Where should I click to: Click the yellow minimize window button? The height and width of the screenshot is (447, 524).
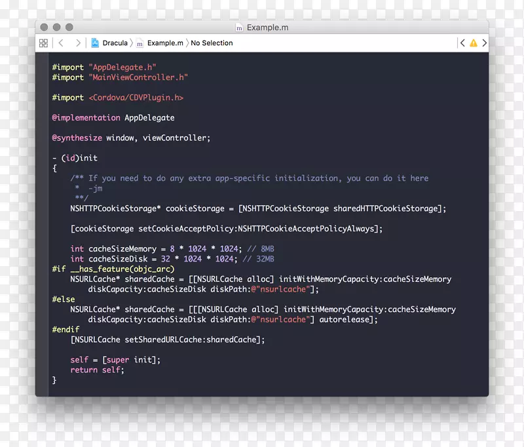pyautogui.click(x=57, y=28)
